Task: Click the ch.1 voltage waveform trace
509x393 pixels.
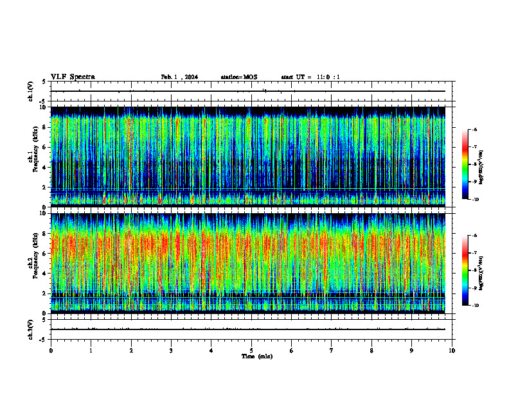Action: click(x=248, y=91)
